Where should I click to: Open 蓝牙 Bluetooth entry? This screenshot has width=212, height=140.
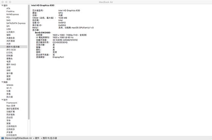click(9, 67)
